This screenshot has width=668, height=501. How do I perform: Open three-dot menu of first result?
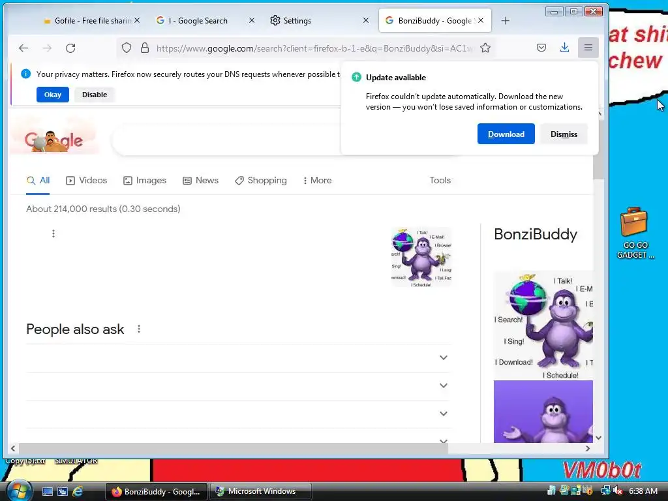(53, 234)
